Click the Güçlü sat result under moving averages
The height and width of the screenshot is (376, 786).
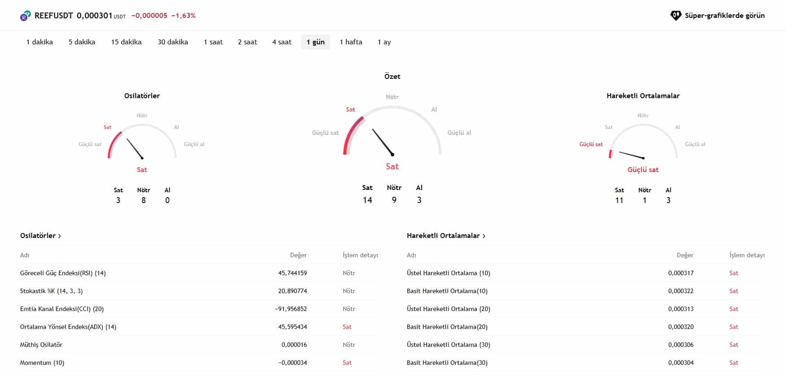click(643, 170)
